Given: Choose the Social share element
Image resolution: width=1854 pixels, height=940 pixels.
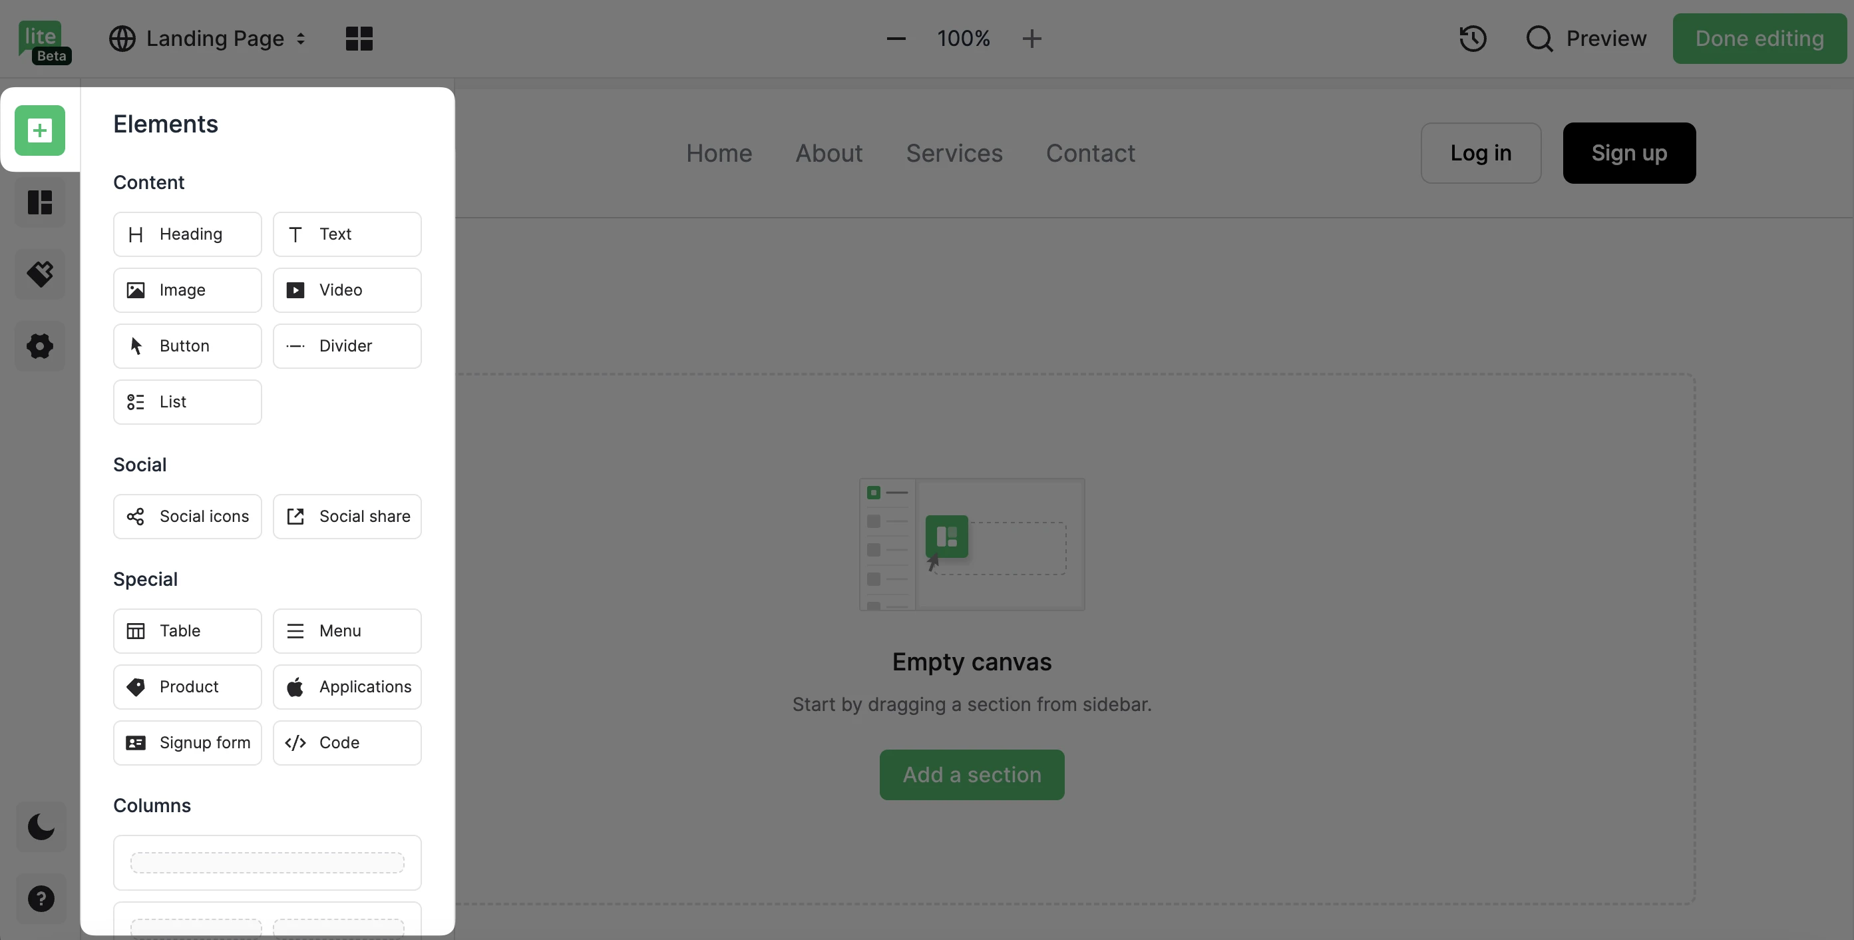Looking at the screenshot, I should (347, 516).
